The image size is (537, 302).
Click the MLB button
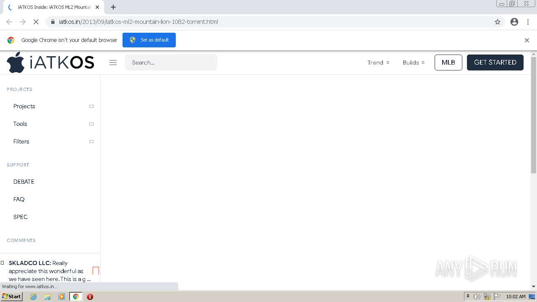tap(448, 62)
